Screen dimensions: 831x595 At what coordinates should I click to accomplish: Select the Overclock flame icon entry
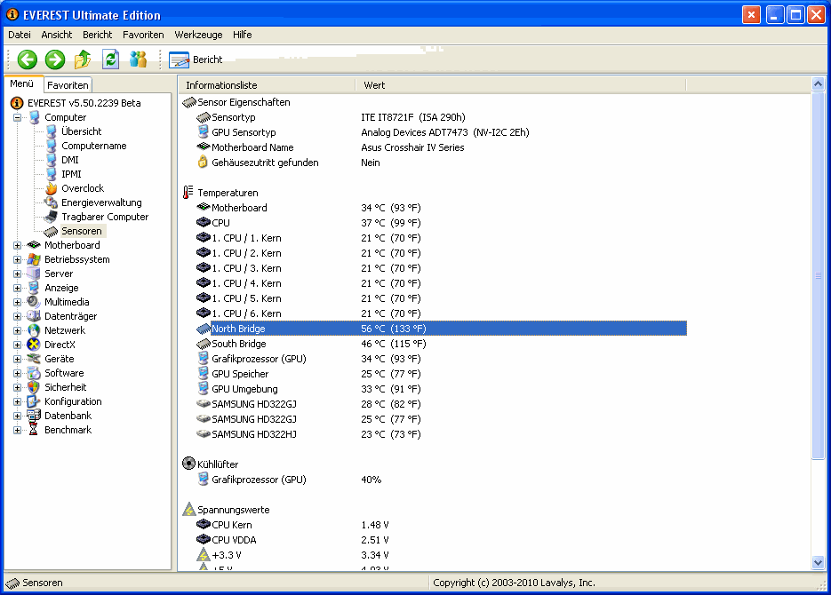[x=51, y=188]
